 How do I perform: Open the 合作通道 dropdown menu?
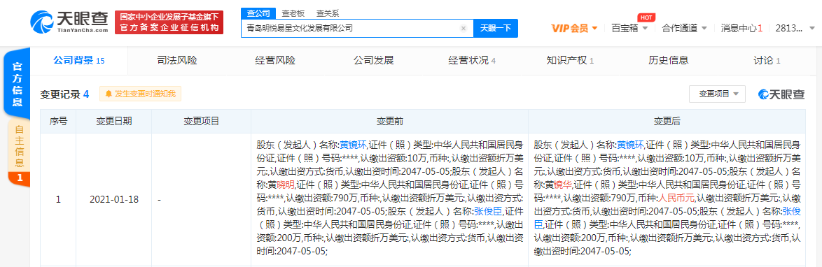(685, 28)
